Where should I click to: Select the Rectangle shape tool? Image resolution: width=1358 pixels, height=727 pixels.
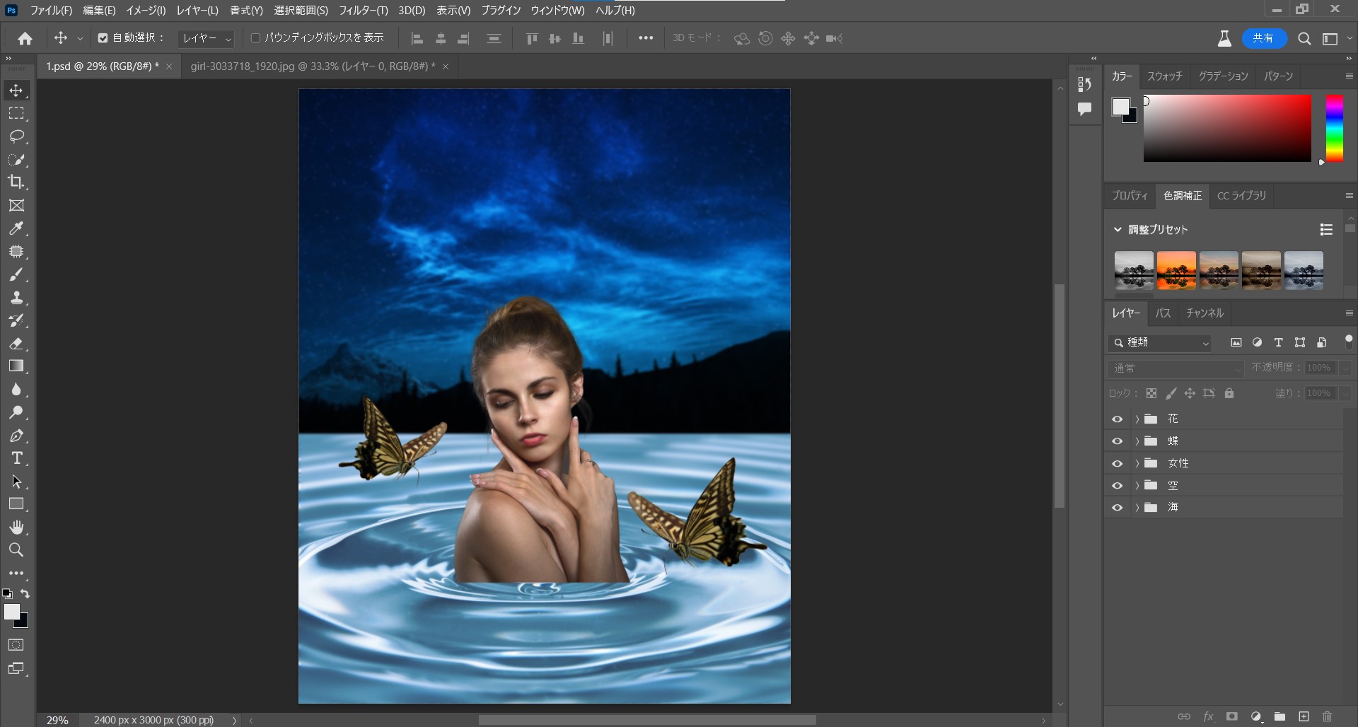pos(16,504)
